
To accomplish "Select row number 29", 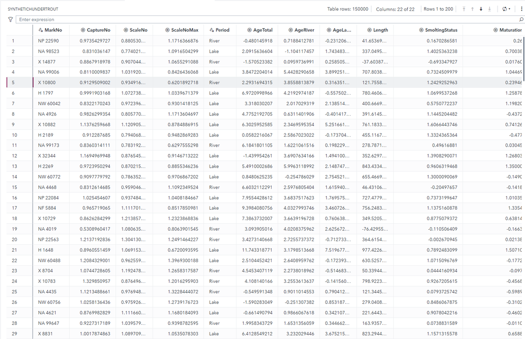I will point(20,334).
